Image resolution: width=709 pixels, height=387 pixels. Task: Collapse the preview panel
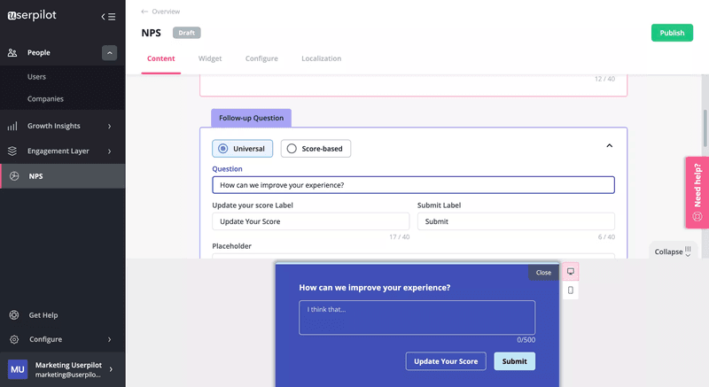click(673, 252)
